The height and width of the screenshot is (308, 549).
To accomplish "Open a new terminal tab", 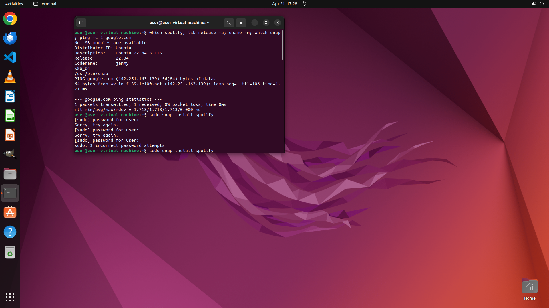I will 81,23.
